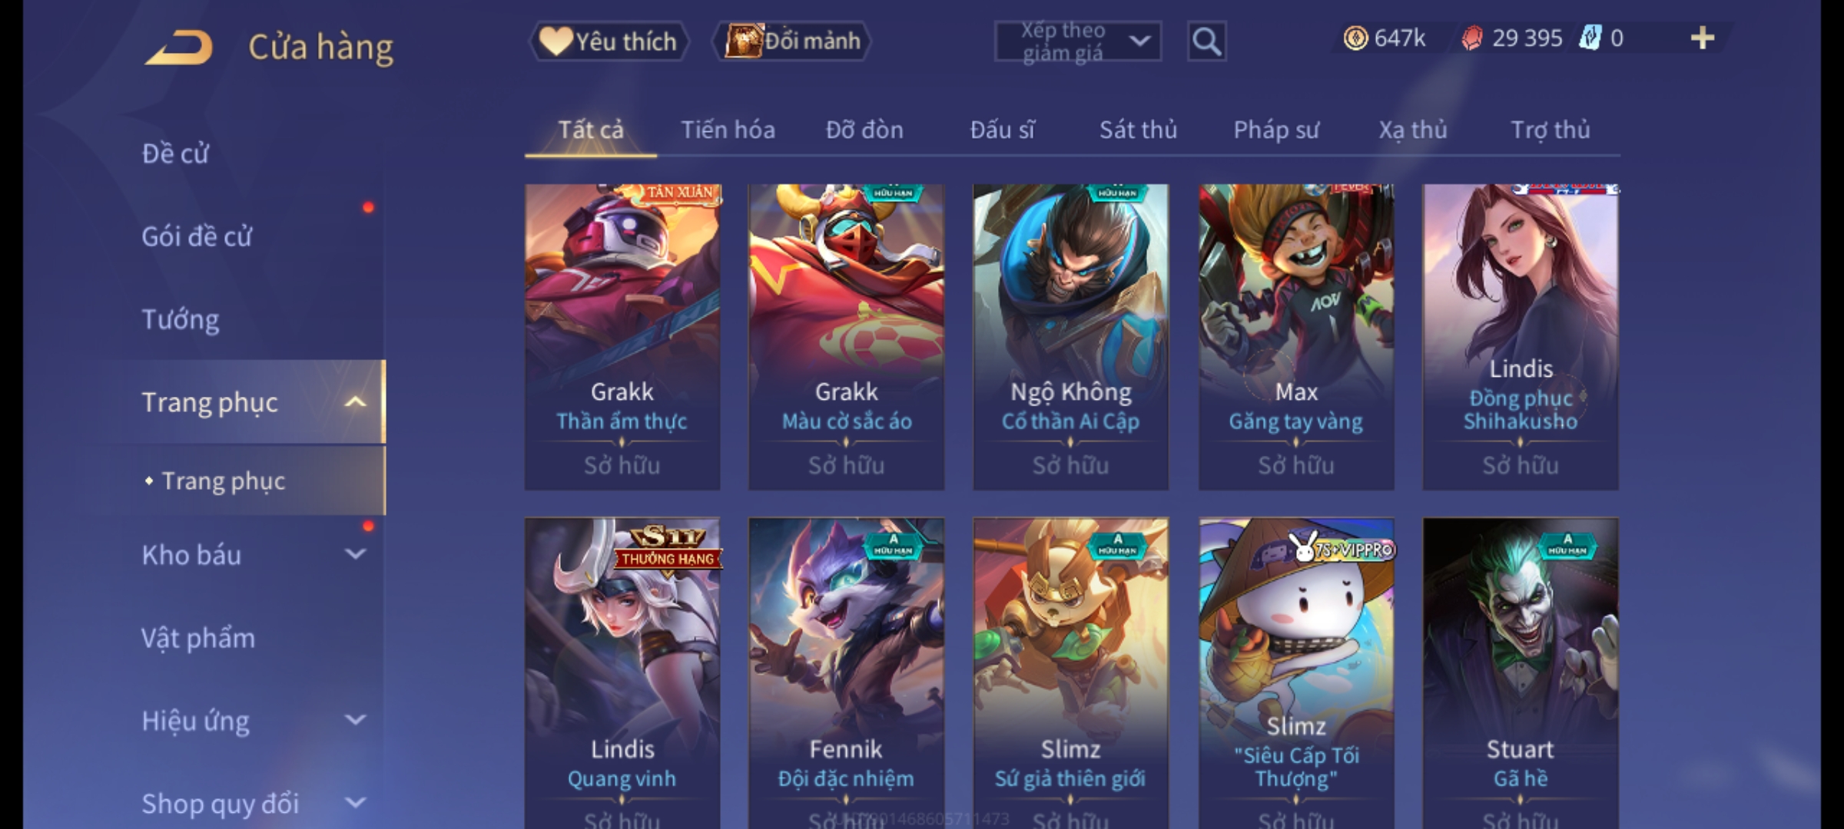This screenshot has width=1844, height=829.
Task: Open the Đổi mảnh fragment exchange button
Action: [x=791, y=41]
